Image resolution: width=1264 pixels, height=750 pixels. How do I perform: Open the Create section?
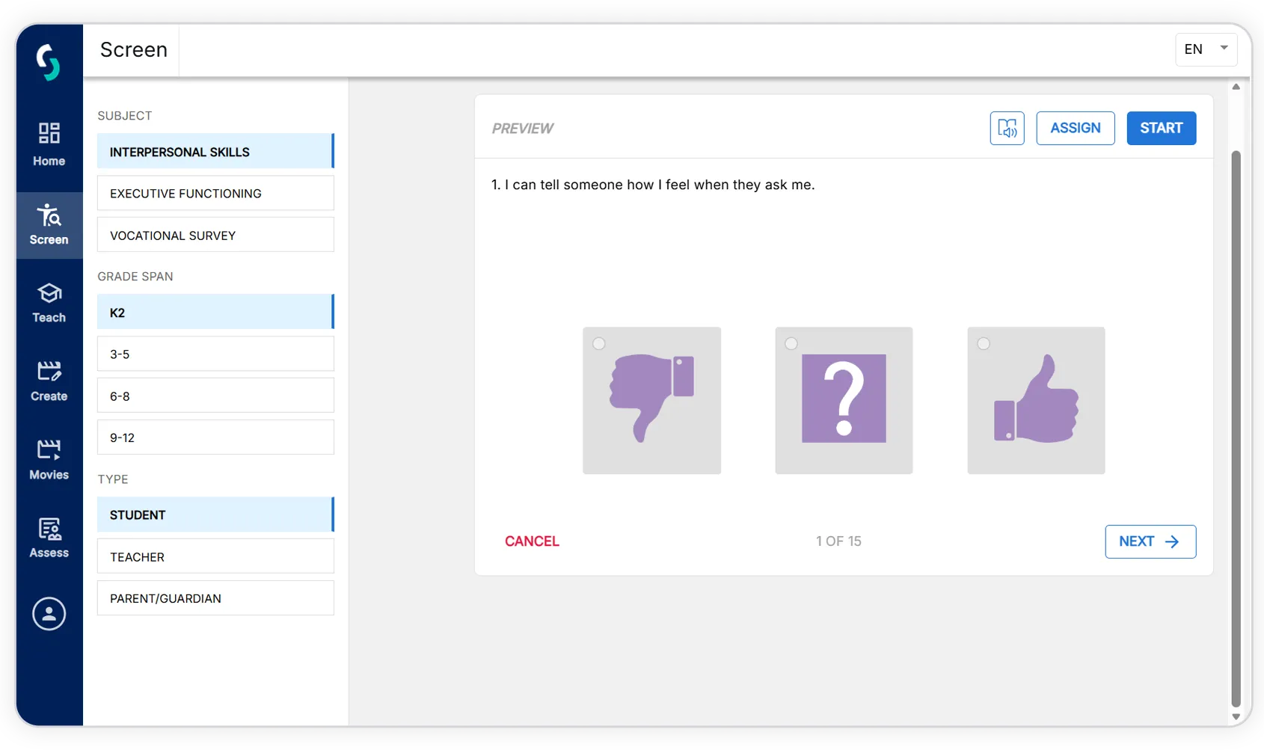[49, 381]
